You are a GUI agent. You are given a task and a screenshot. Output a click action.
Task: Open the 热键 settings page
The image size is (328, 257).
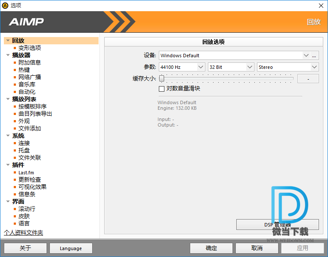tap(24, 70)
